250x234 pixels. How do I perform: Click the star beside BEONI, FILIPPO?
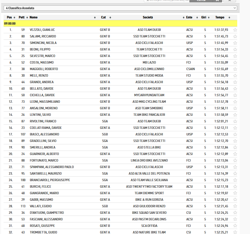pyautogui.click(x=235, y=50)
